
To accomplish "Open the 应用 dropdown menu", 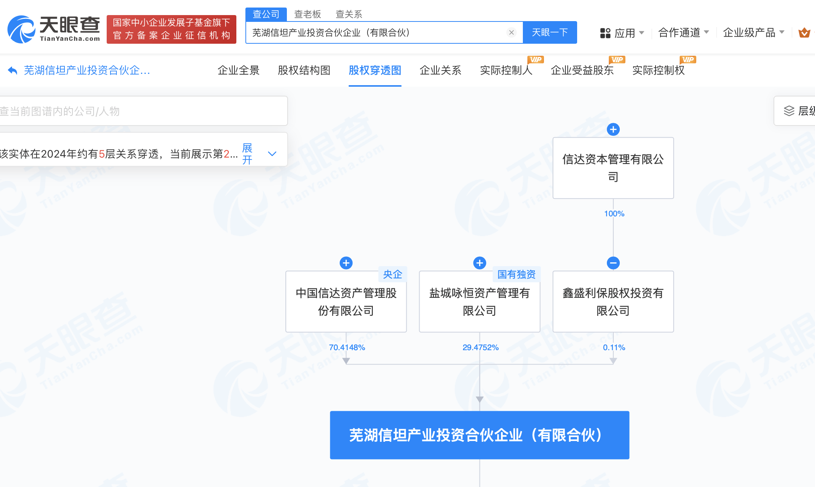I will (x=629, y=33).
